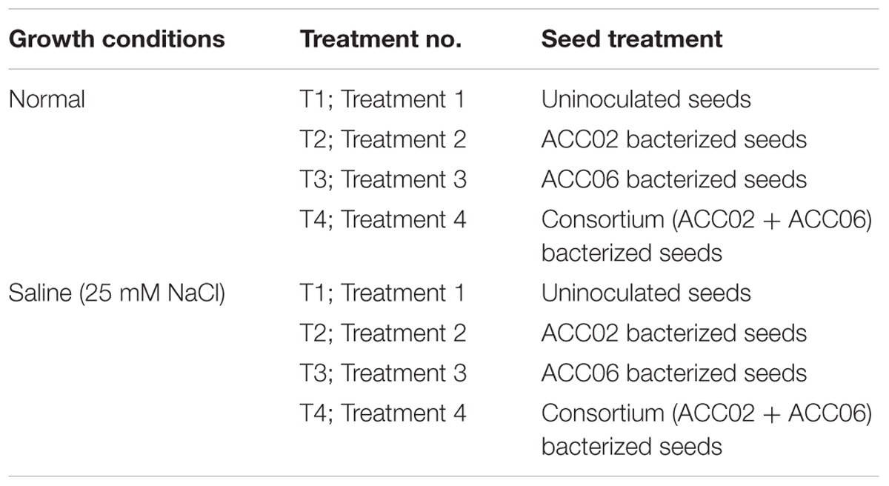Select Uninoculated seeds in Saline section
The width and height of the screenshot is (889, 486).
[x=646, y=293]
